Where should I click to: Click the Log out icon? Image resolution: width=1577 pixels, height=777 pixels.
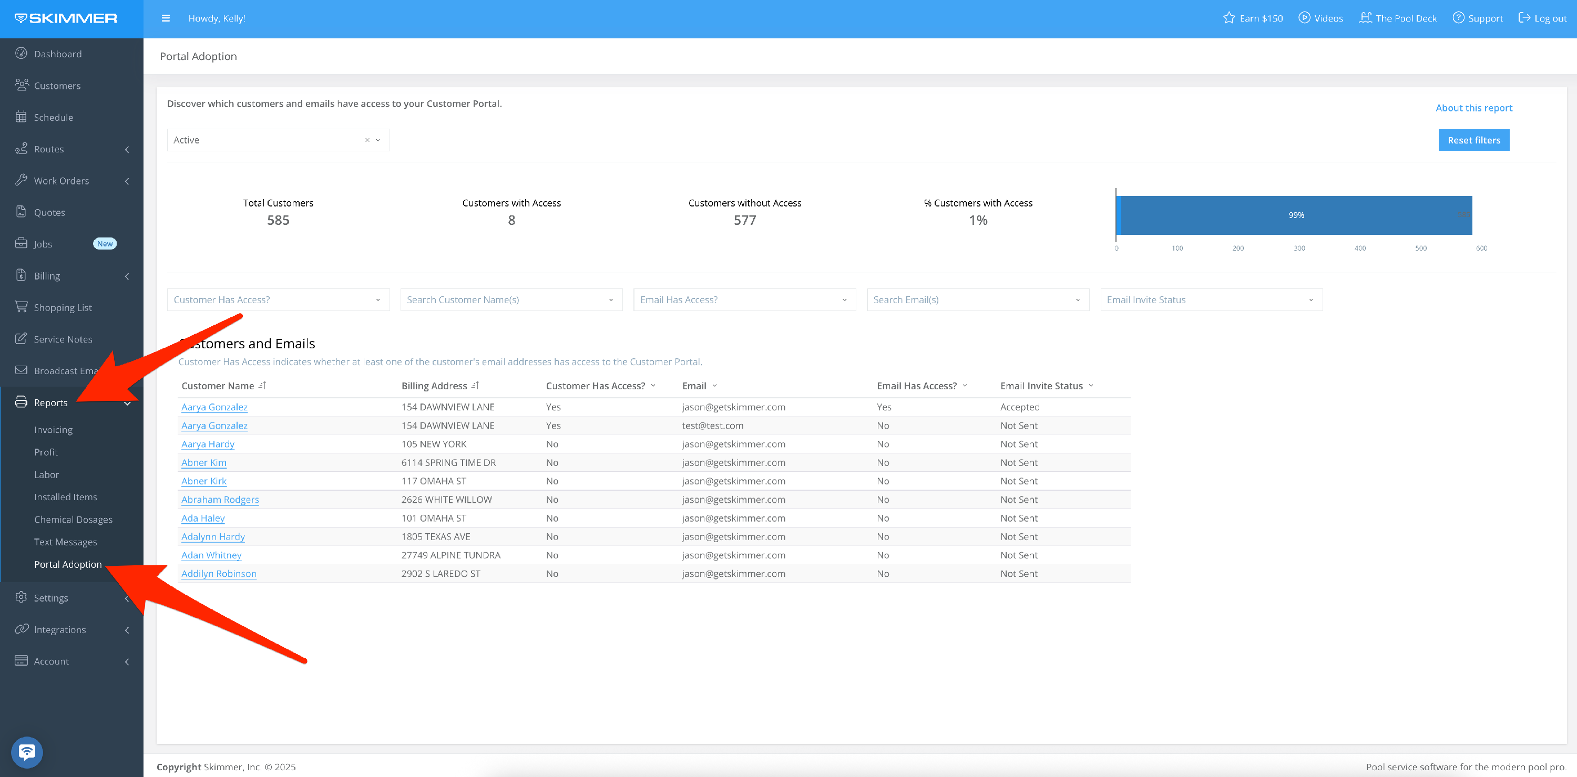[x=1524, y=18]
